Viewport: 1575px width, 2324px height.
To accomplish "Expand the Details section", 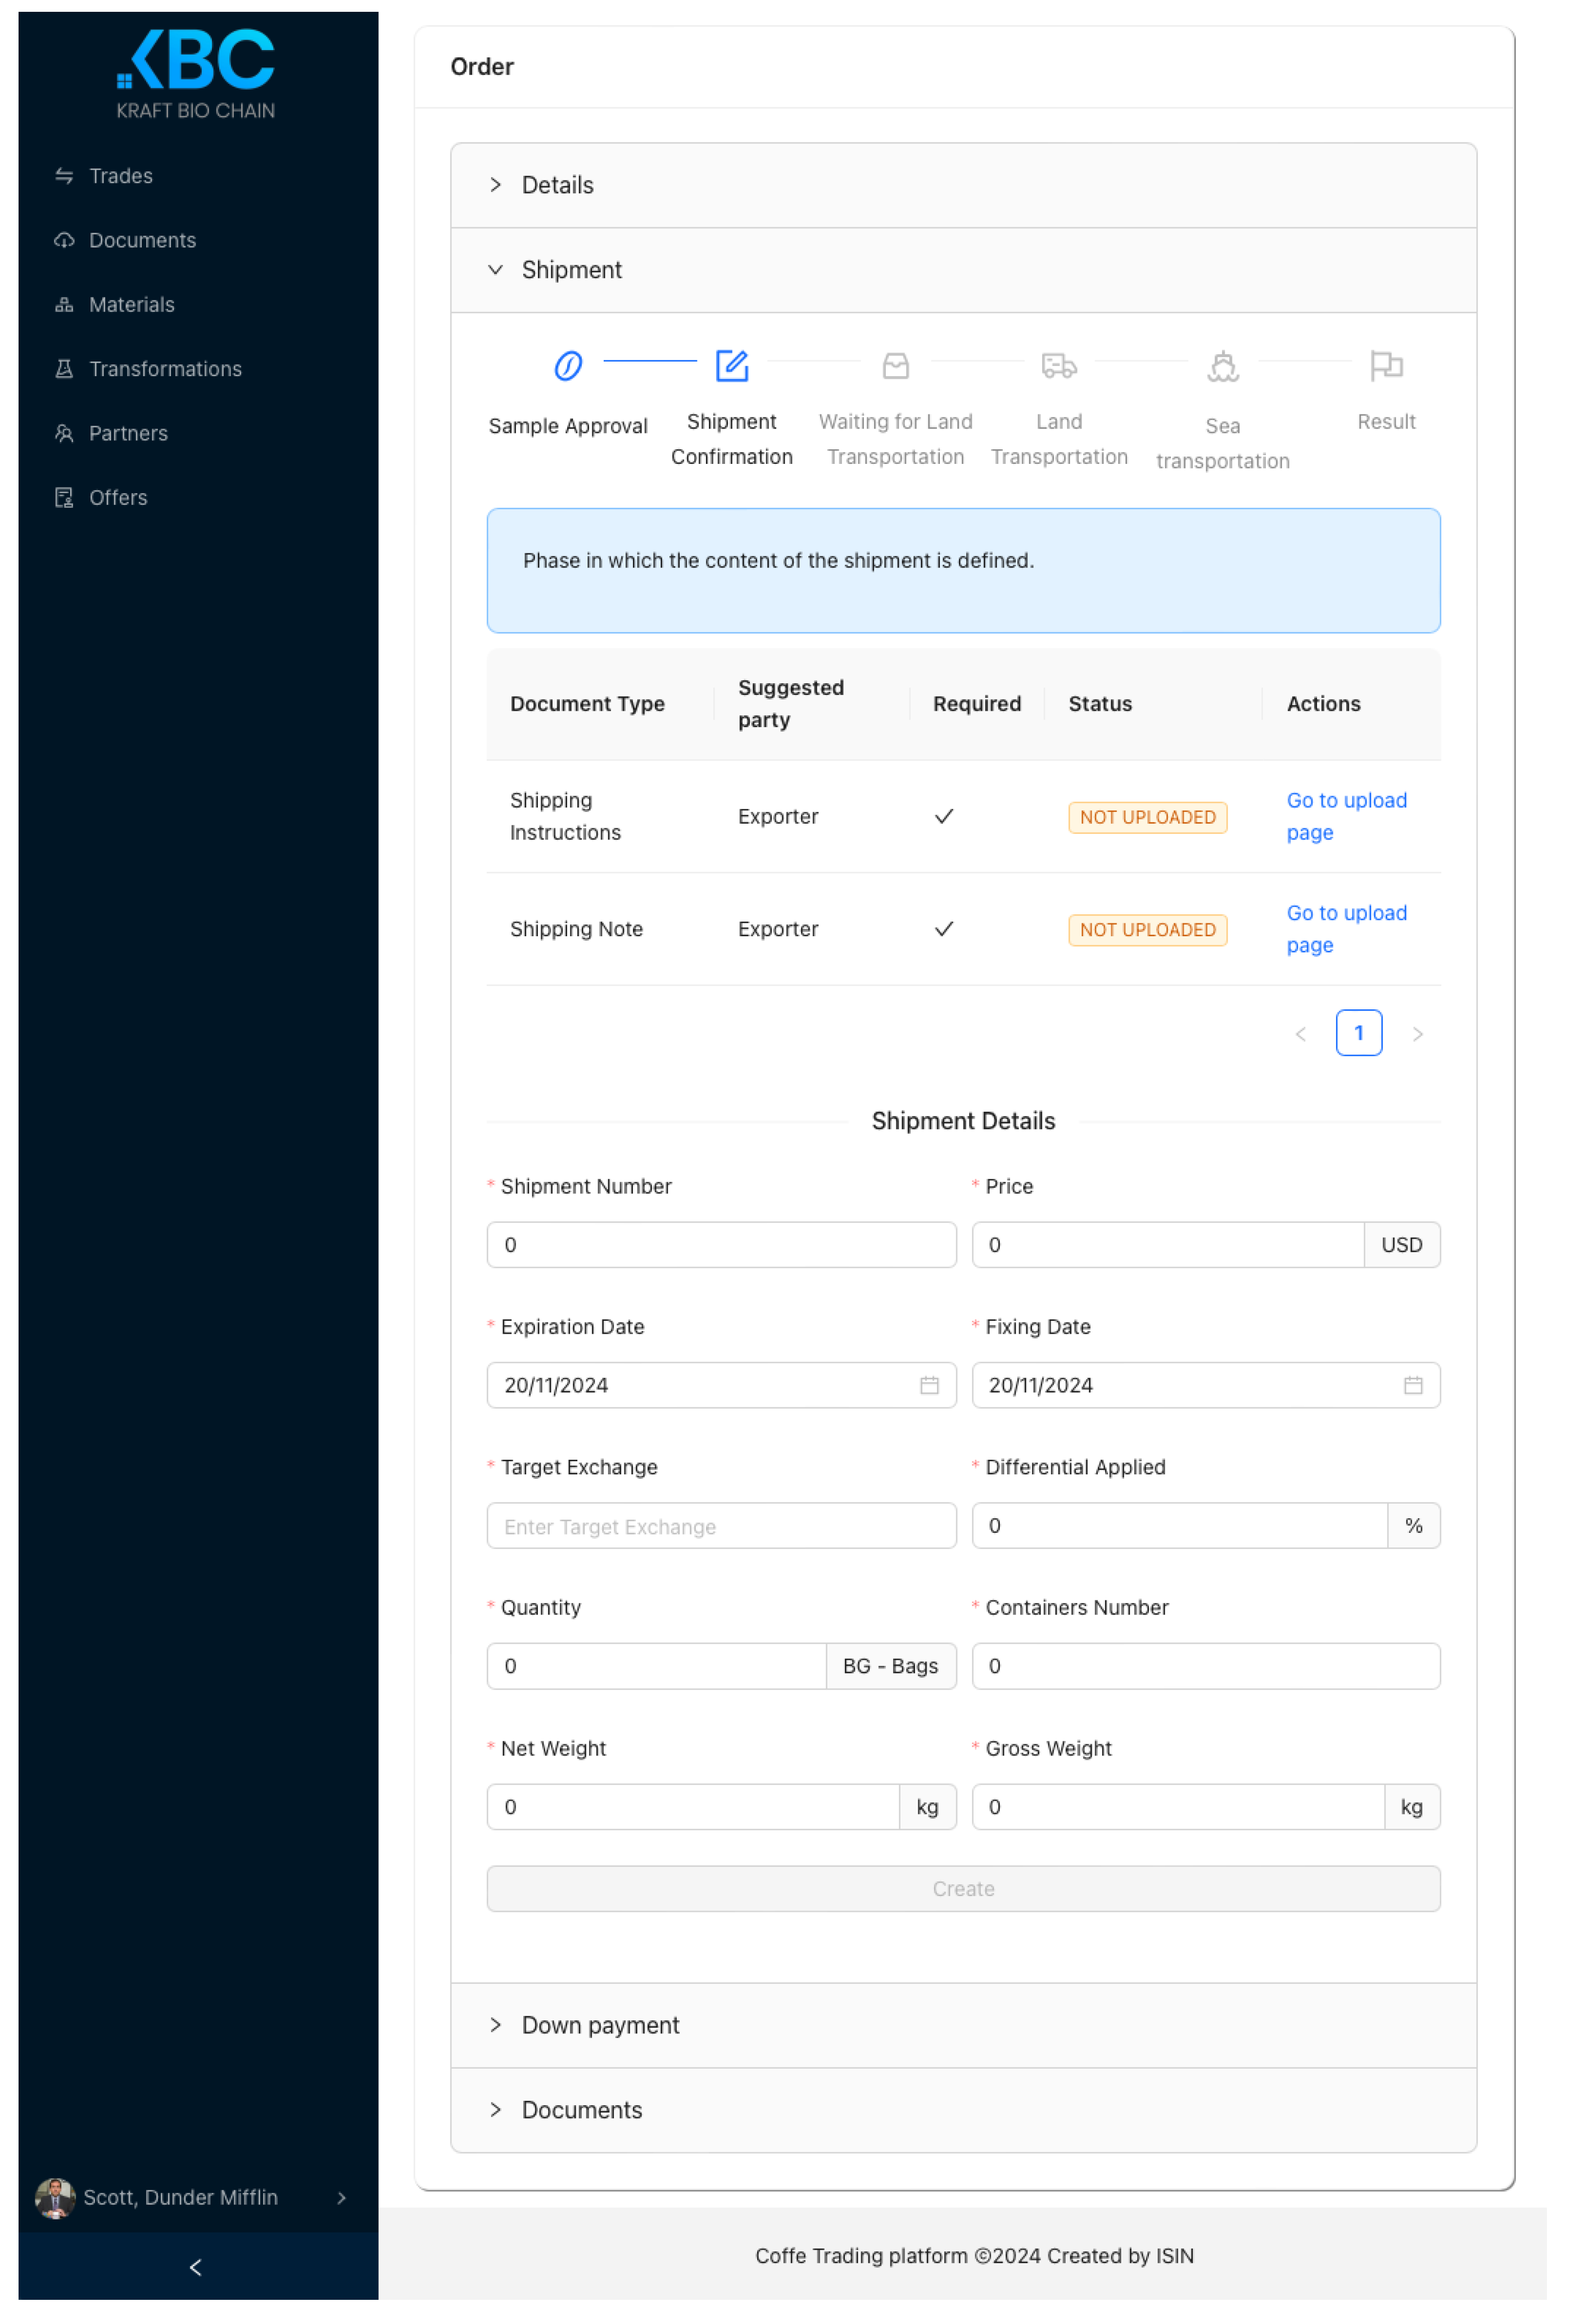I will click(963, 186).
